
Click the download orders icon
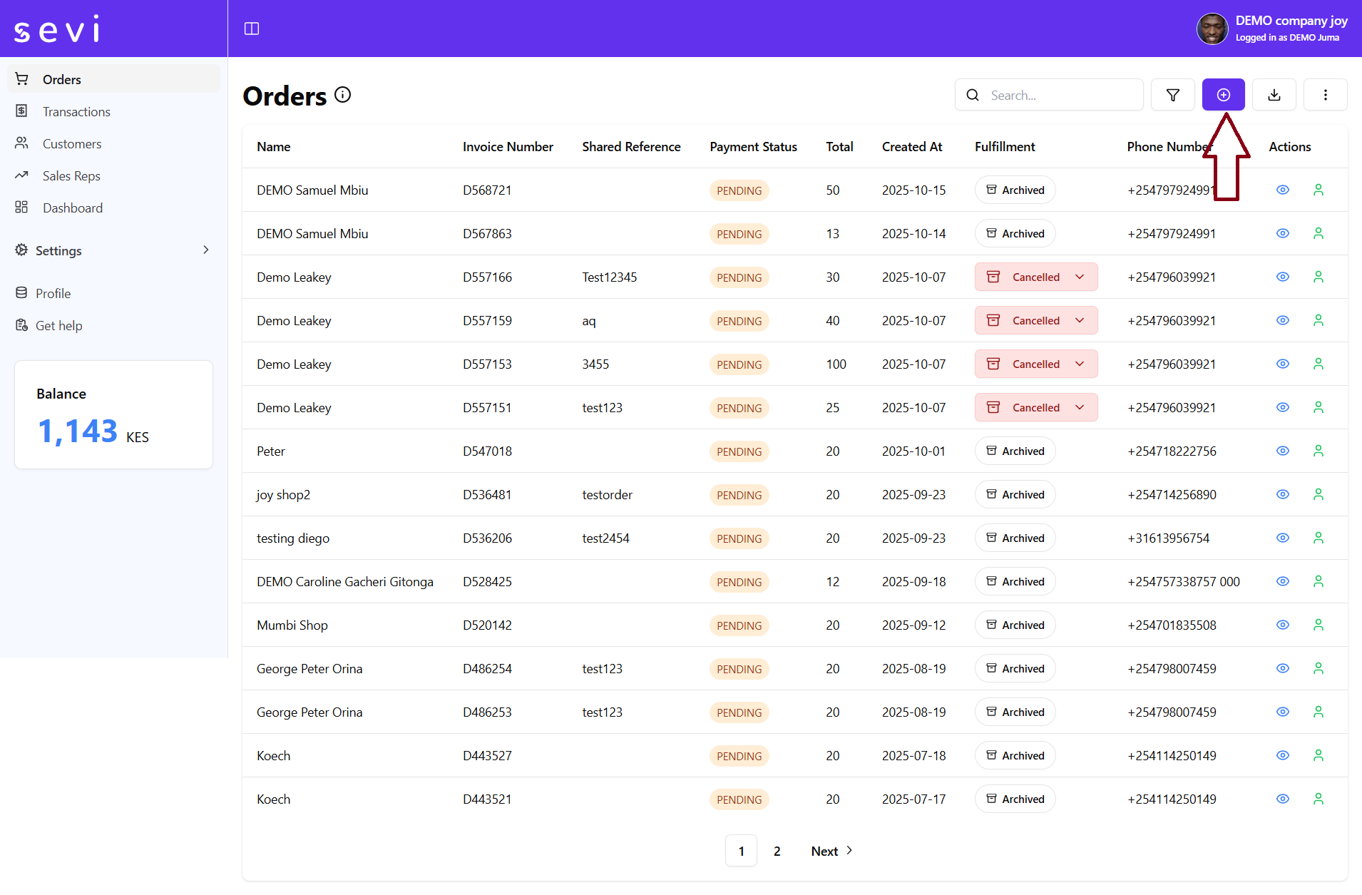point(1274,94)
